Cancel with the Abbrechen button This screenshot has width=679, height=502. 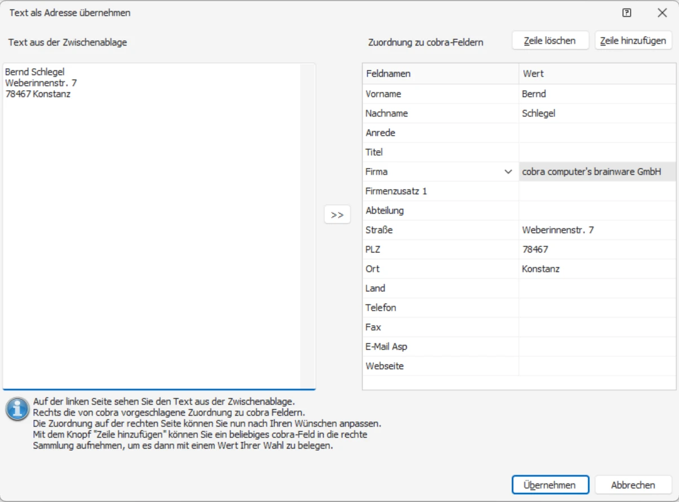click(633, 485)
